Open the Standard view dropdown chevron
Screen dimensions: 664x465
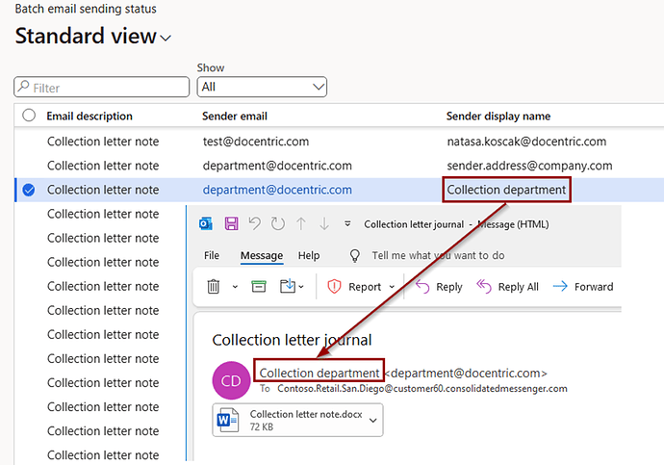[x=166, y=39]
